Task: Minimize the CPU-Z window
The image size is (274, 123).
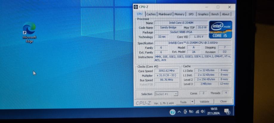Action: 207,7
